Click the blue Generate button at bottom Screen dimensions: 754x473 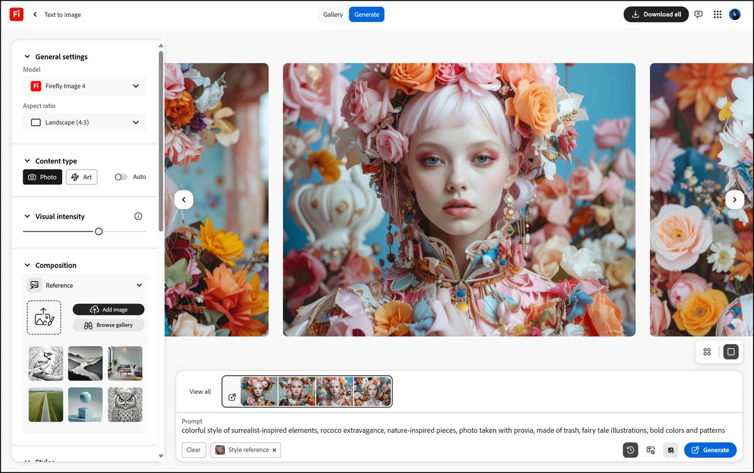pyautogui.click(x=710, y=450)
